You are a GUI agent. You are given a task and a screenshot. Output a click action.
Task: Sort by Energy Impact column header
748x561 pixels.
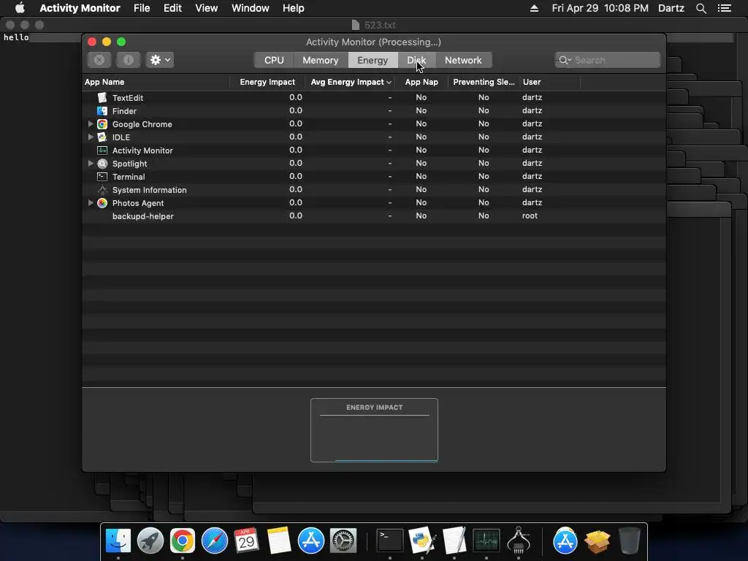(267, 82)
